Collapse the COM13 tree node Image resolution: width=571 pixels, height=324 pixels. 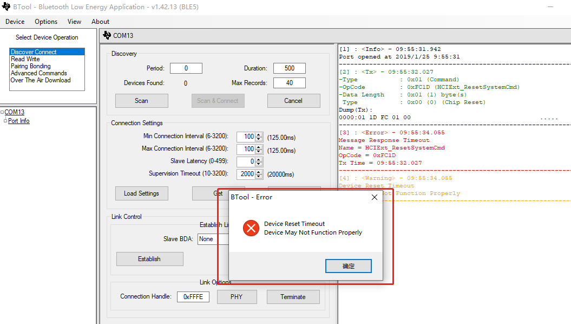click(2, 112)
